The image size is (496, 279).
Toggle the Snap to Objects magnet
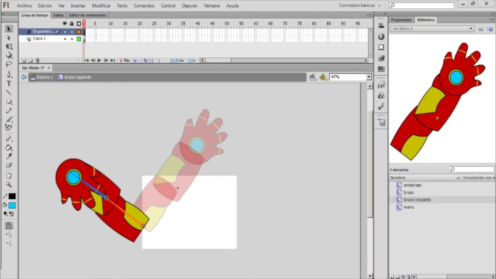click(9, 226)
